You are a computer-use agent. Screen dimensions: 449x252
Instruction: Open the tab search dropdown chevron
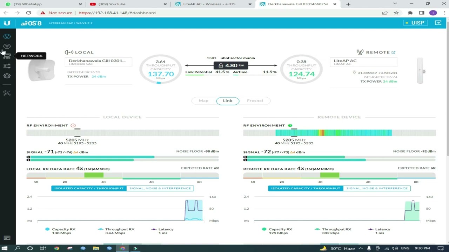(x=395, y=4)
